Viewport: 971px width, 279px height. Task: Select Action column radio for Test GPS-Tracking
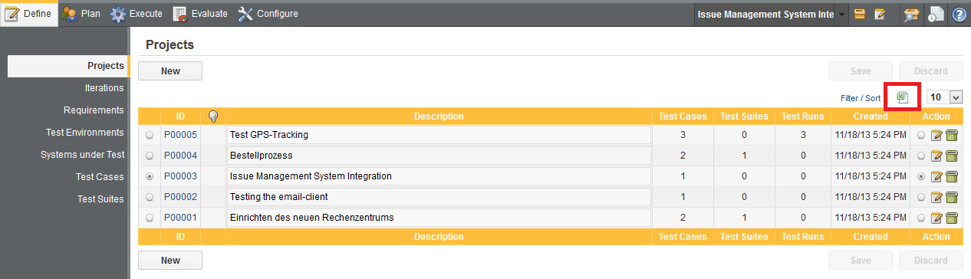921,135
